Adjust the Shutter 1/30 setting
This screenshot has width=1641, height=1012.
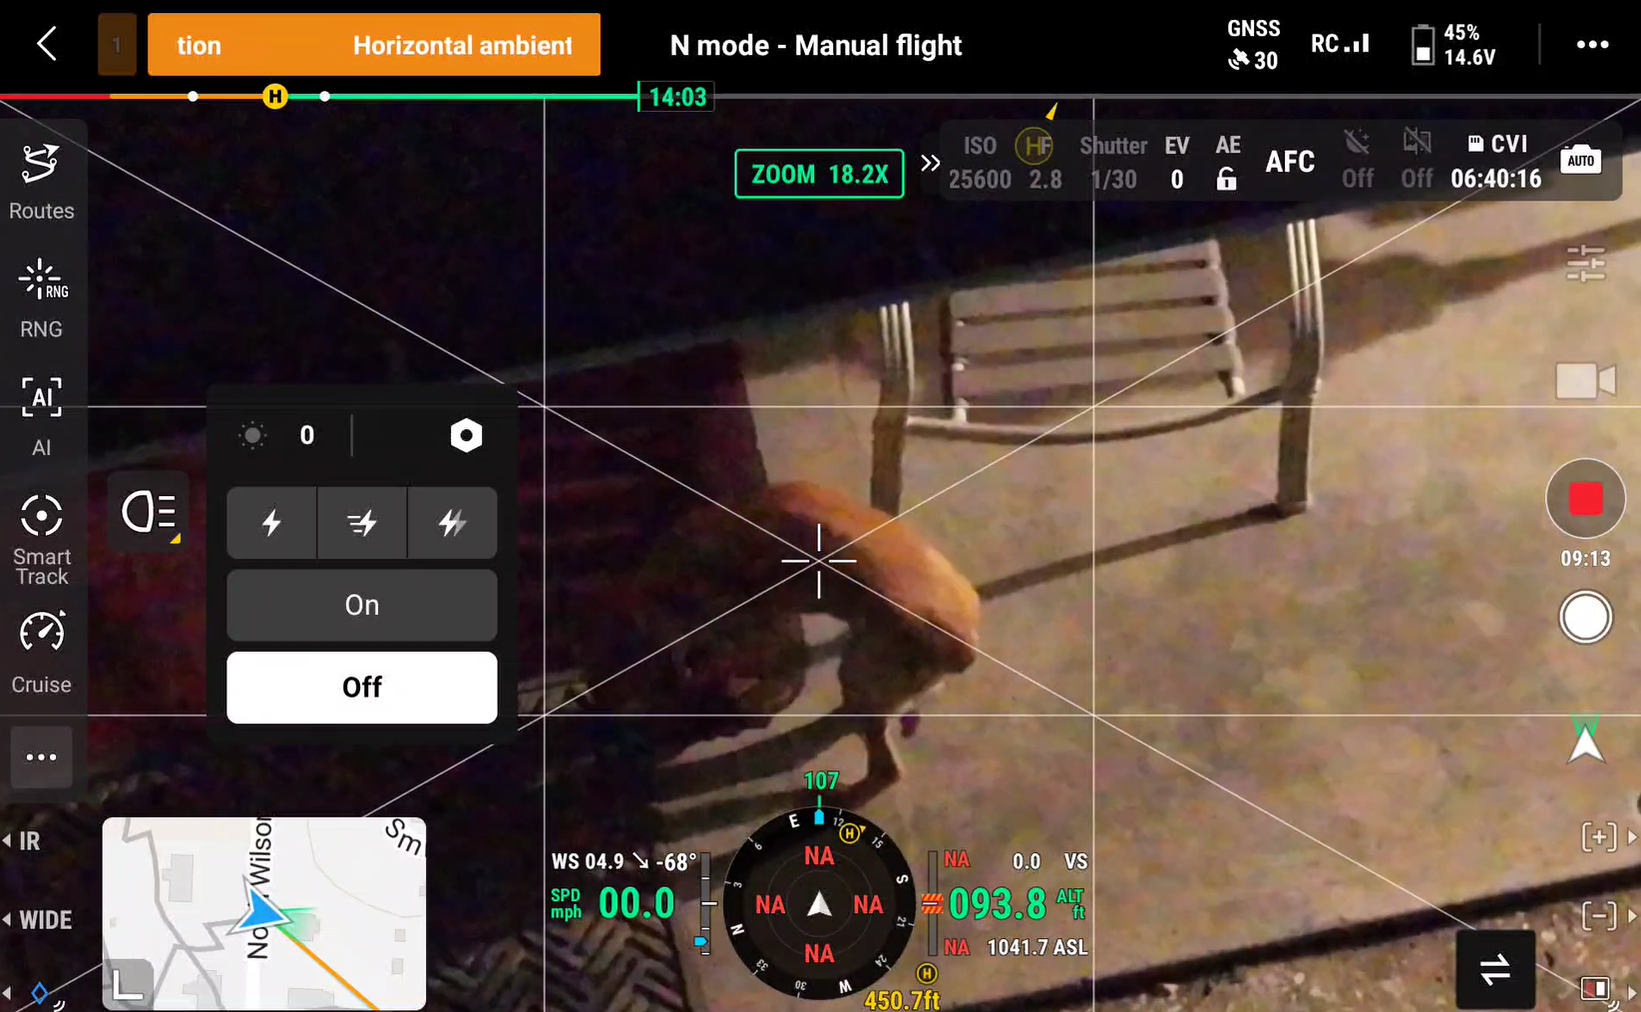tap(1113, 163)
